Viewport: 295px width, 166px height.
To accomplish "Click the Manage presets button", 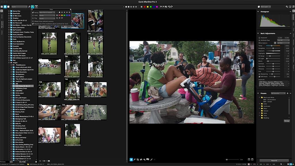I will (x=286, y=121).
